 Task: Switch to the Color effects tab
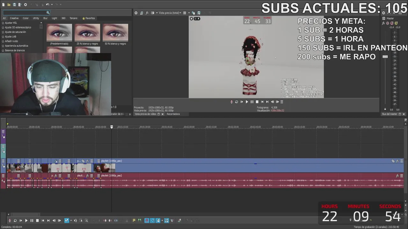click(25, 18)
